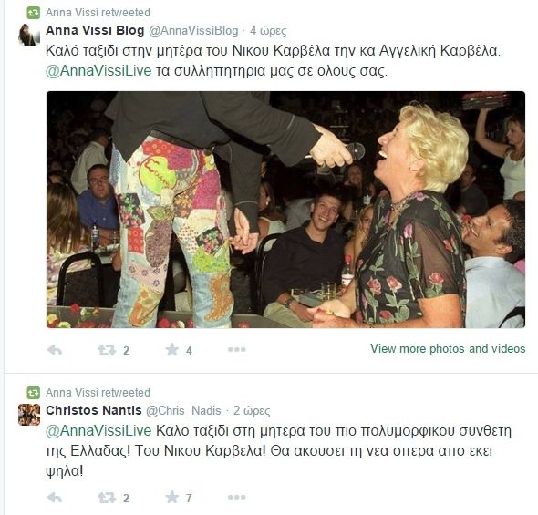The width and height of the screenshot is (538, 515).
Task: Open more options on Anna Vissi Blog tweet
Action: coord(237,350)
